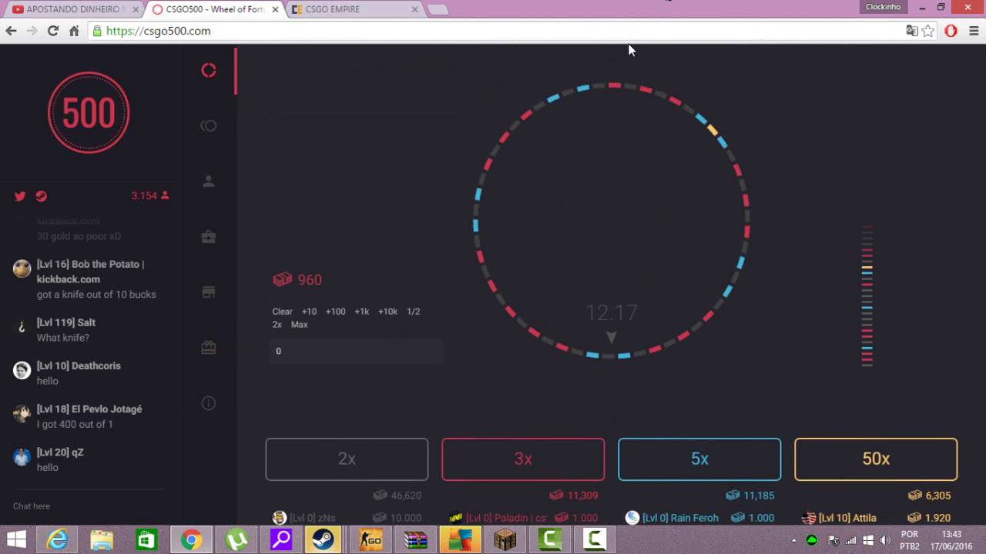Open uTorrent from the taskbar
986x554 pixels.
(x=236, y=539)
